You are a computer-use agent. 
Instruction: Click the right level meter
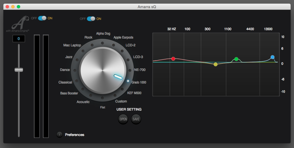tap(46, 86)
